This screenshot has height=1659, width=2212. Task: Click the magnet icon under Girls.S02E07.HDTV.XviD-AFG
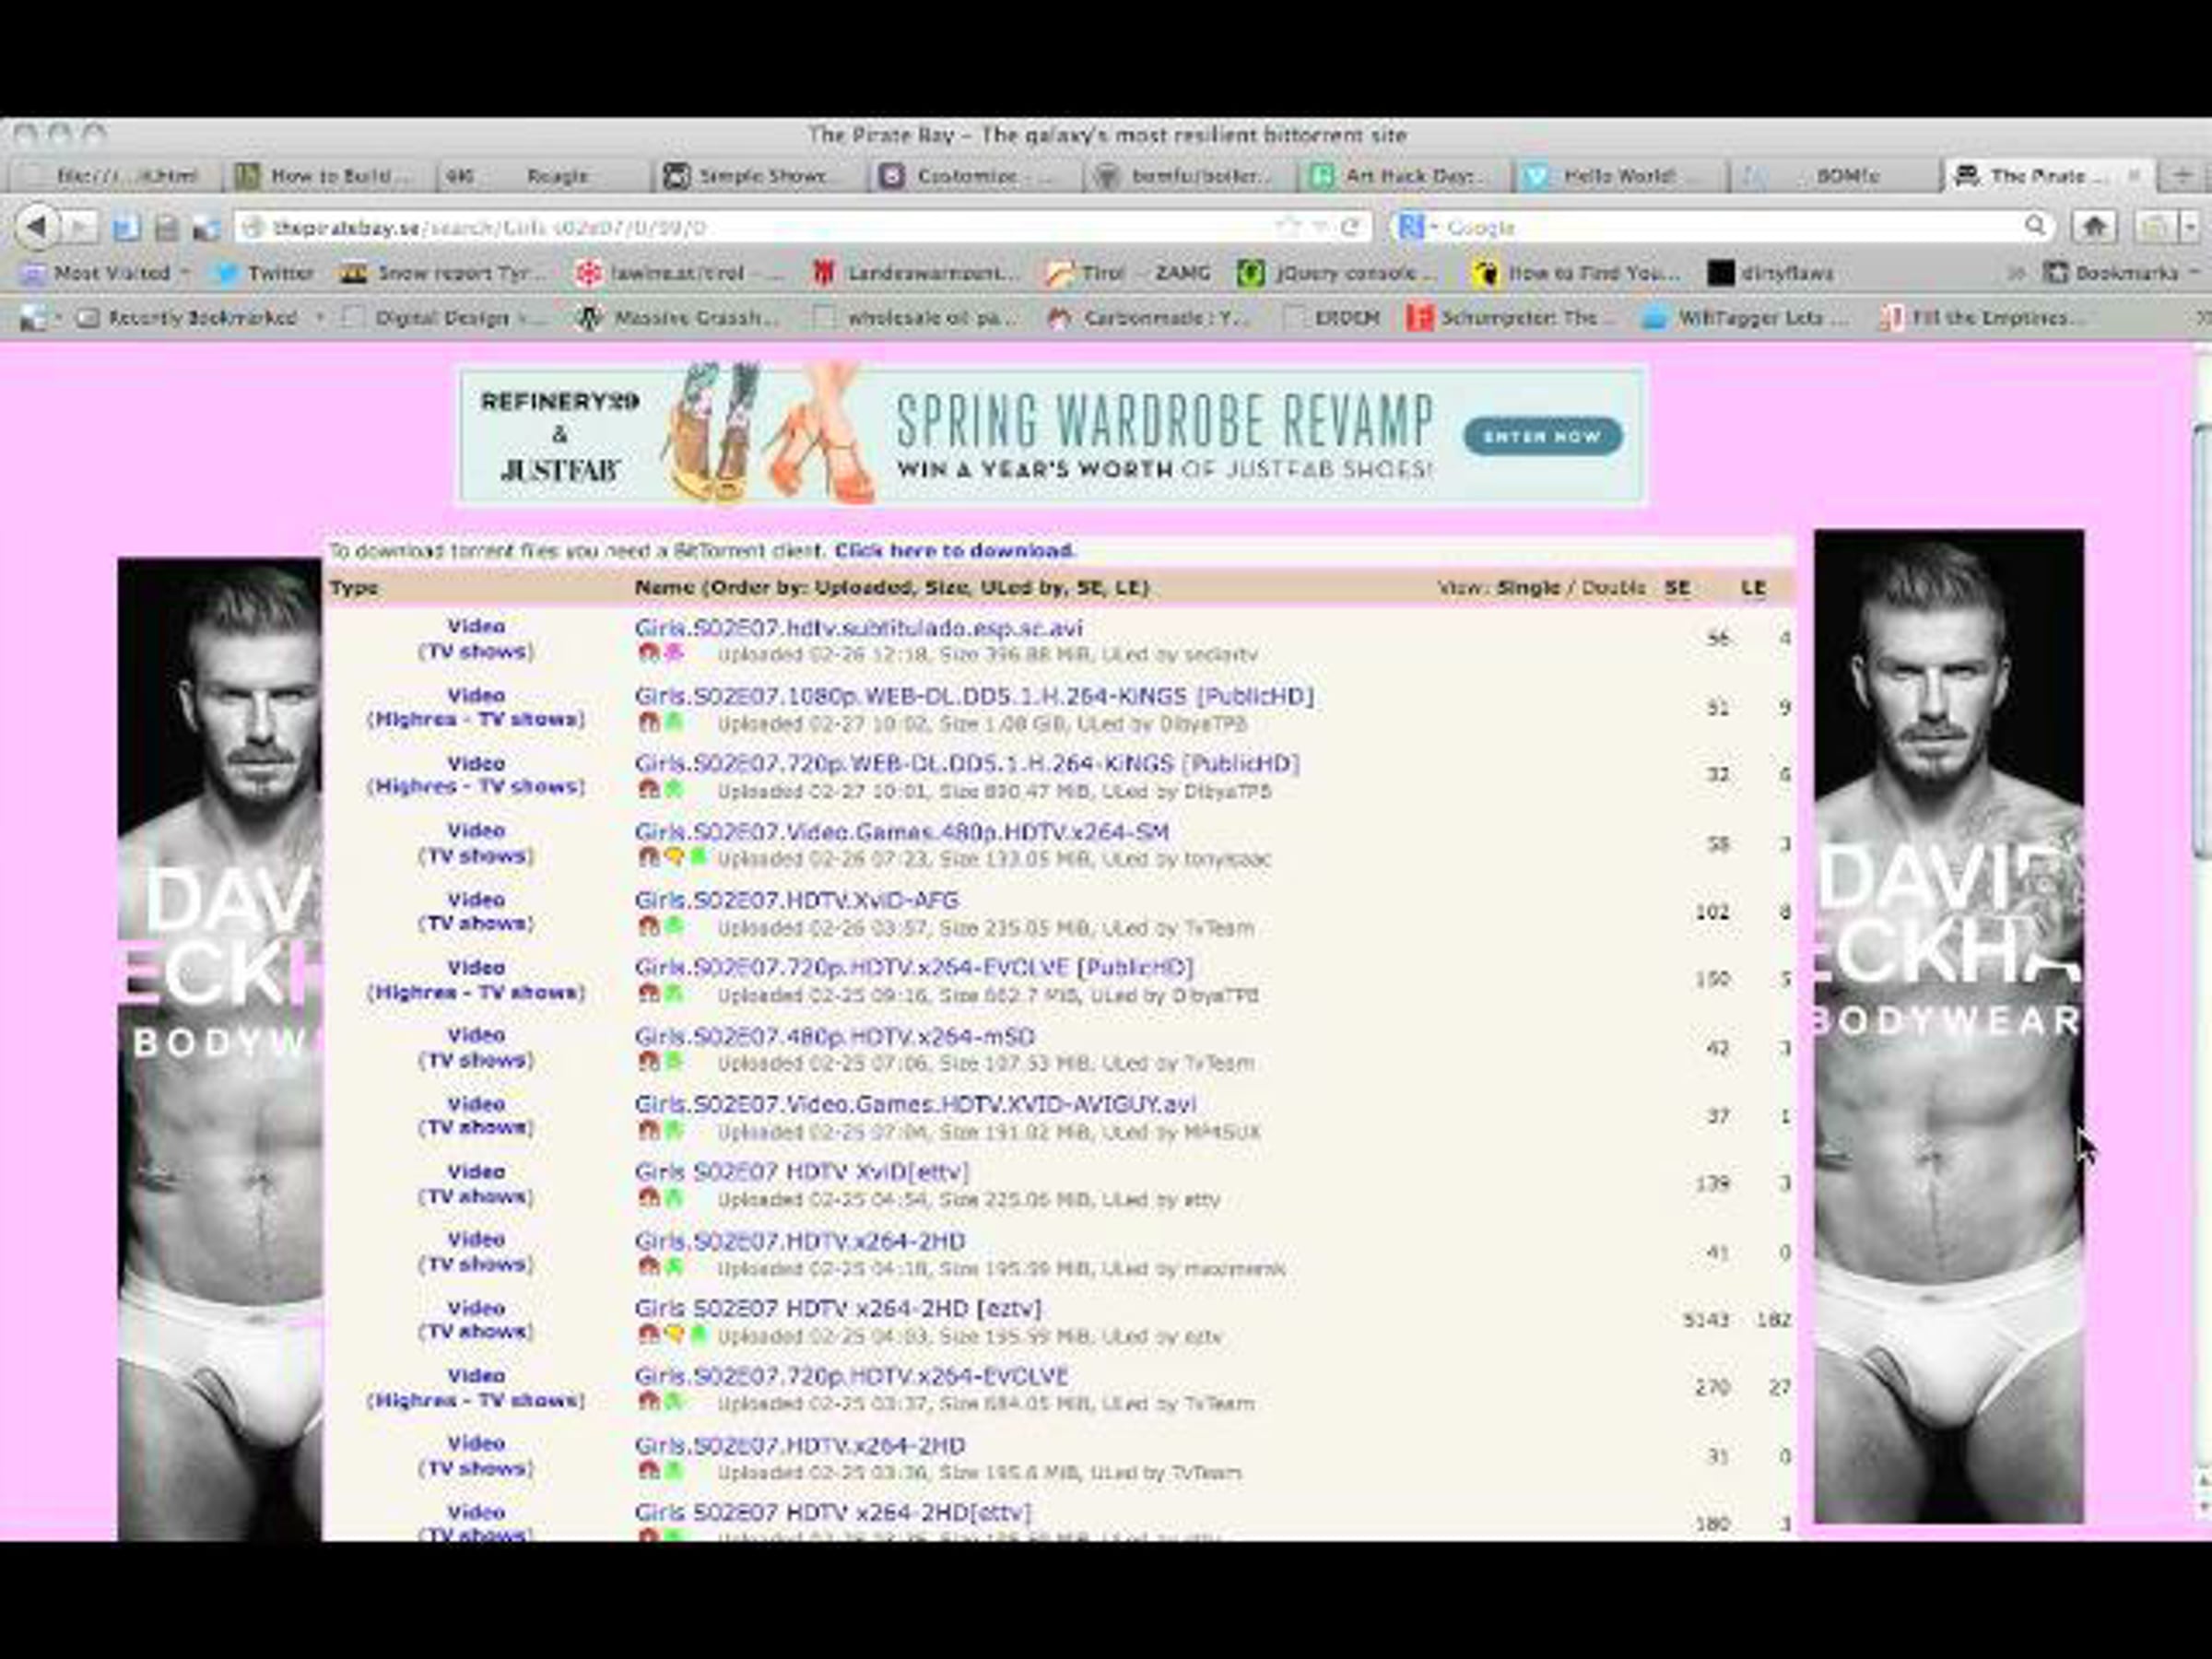pos(648,927)
